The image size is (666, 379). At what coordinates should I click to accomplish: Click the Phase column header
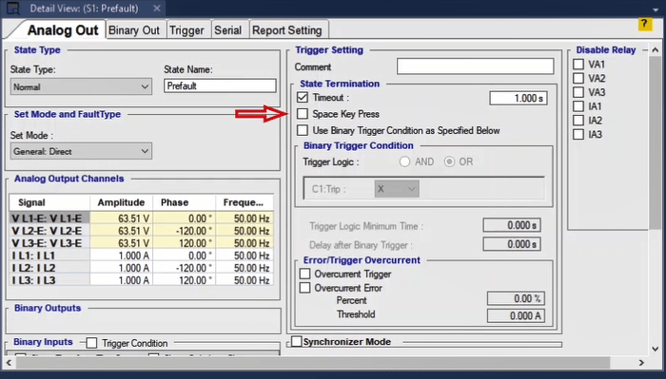(x=184, y=202)
